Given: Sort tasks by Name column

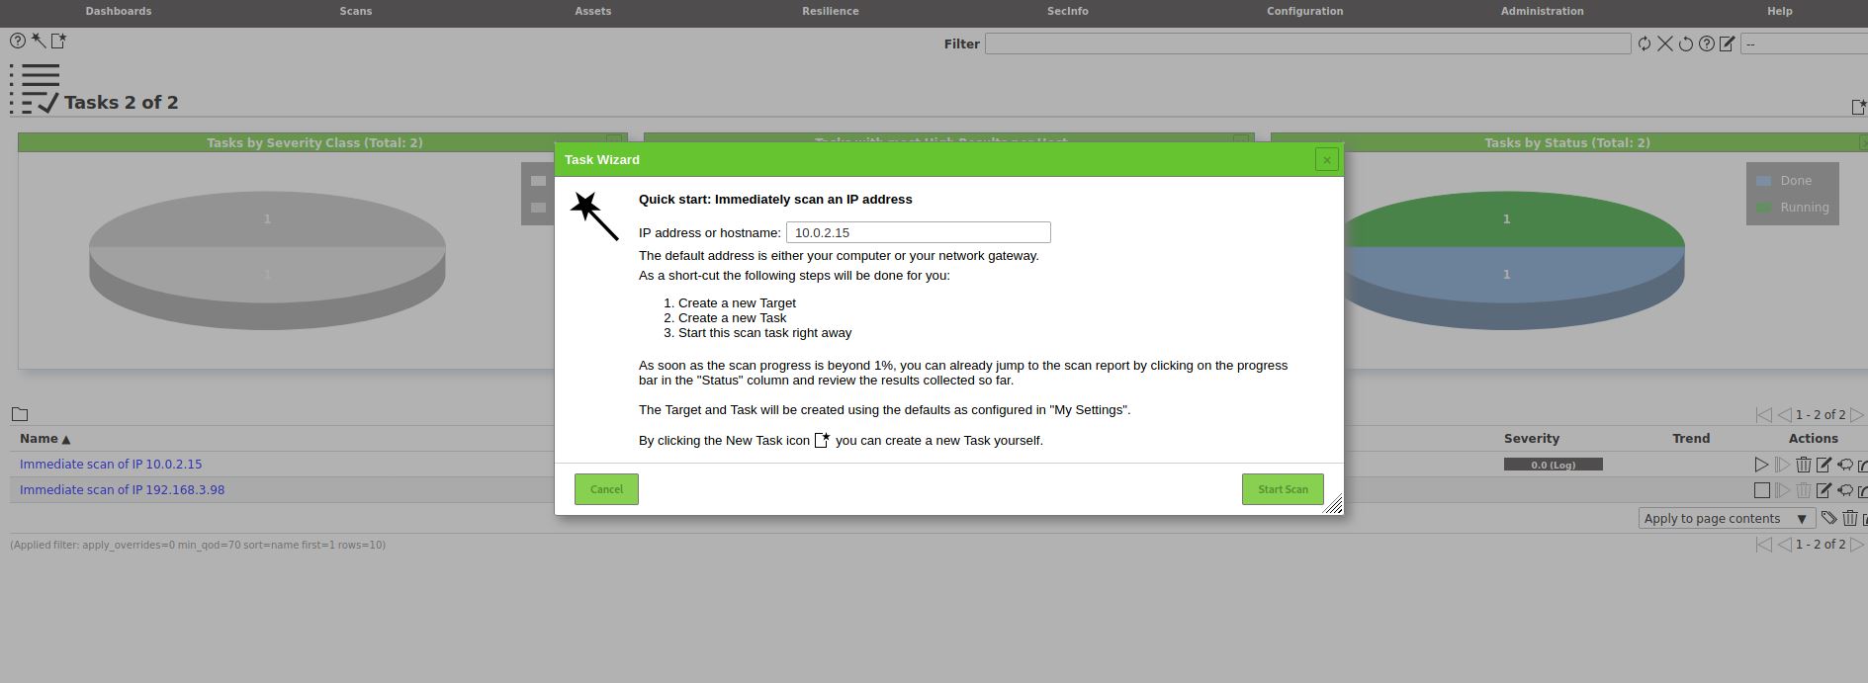Looking at the screenshot, I should pyautogui.click(x=44, y=439).
